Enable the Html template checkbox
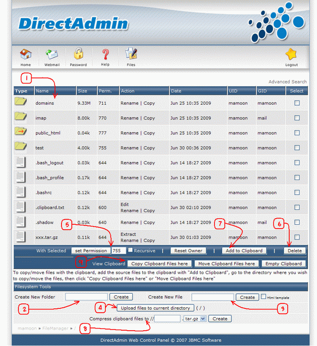The image size is (317, 346). tap(263, 296)
